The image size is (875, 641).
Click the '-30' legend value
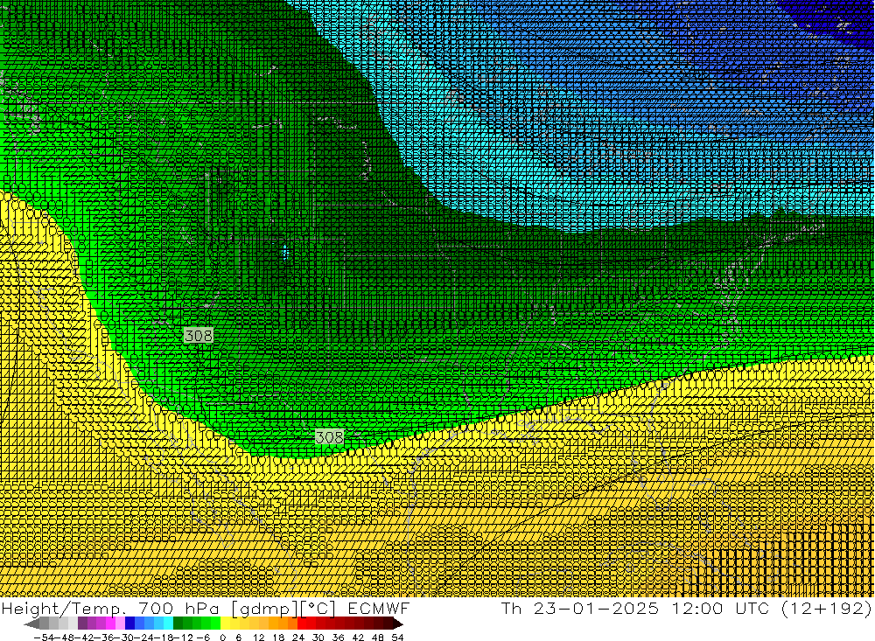[123, 637]
